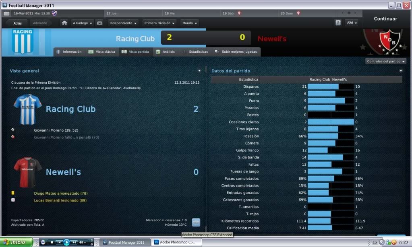412x247 pixels.
Task: Open the inbox tray icon beside A Gallego
Action: 99,23
